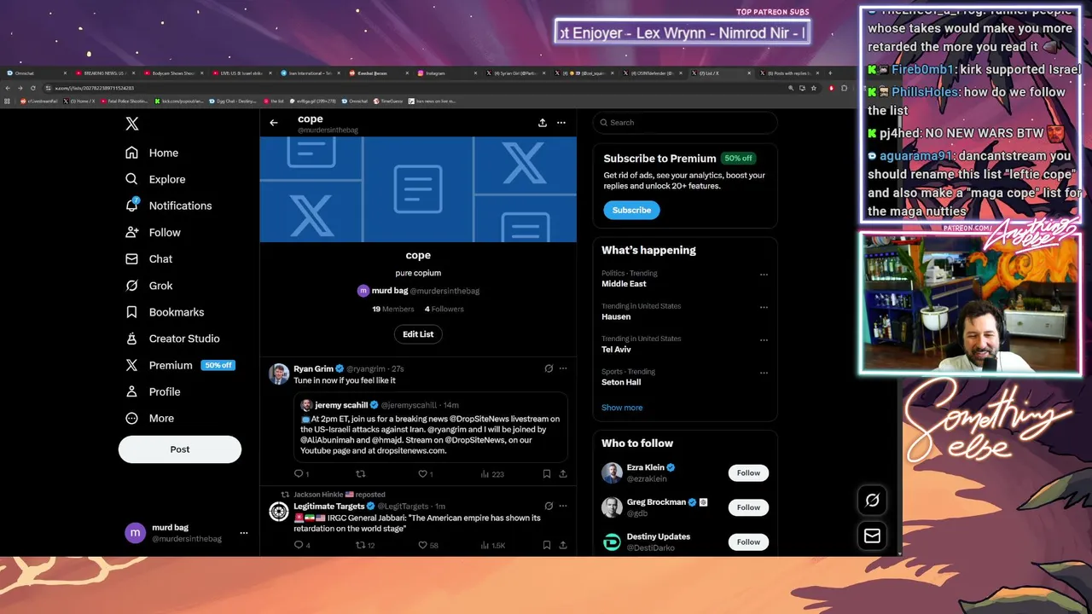
Task: Like Legitimate Targets post
Action: coord(428,545)
